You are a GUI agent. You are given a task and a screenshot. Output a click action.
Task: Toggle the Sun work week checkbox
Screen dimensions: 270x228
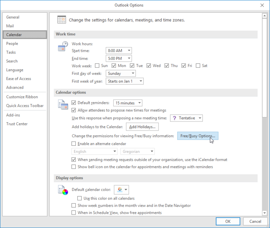(x=97, y=65)
